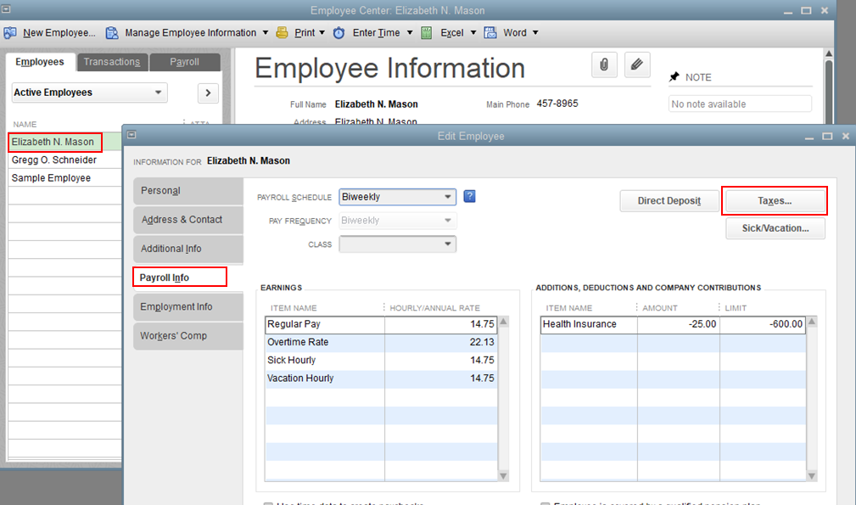Click the paperclip attachment icon

tap(604, 65)
